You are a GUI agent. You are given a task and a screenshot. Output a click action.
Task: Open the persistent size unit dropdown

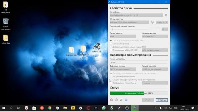pos(165,29)
